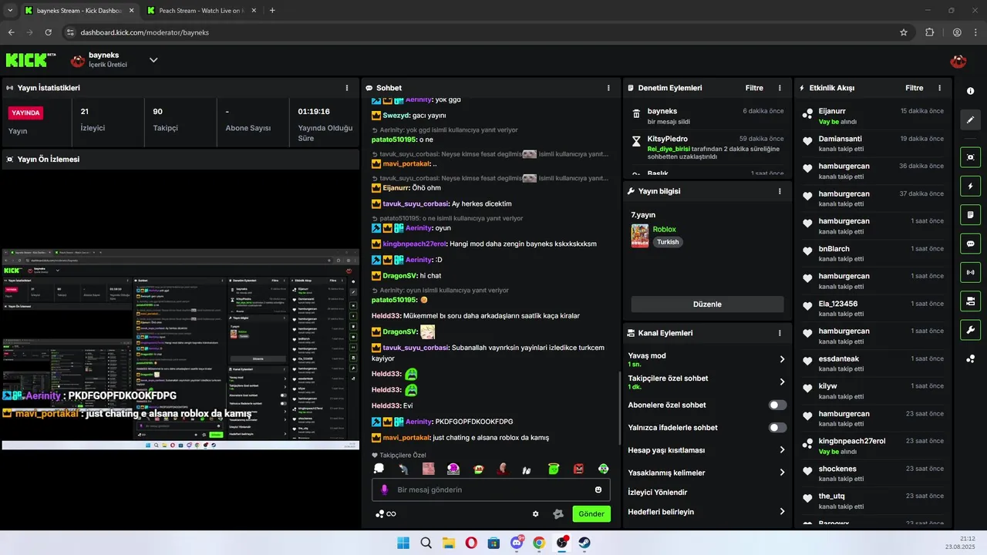Viewport: 987px width, 555px height.
Task: Click the grey badge icon beside Gönder
Action: pyautogui.click(x=559, y=513)
